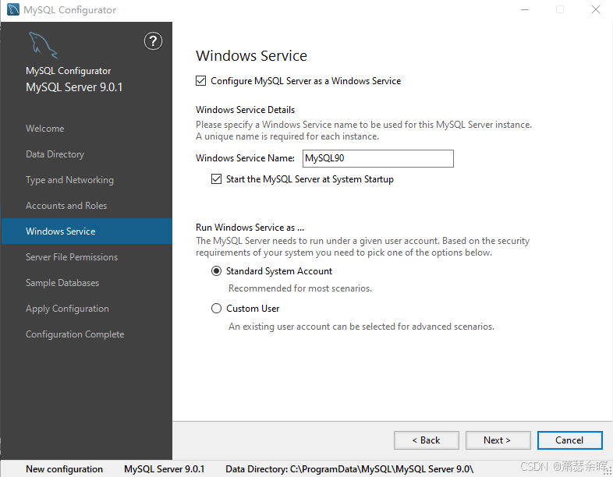Click the MySQL dolphin logo in sidebar
613x477 pixels.
pyautogui.click(x=43, y=45)
